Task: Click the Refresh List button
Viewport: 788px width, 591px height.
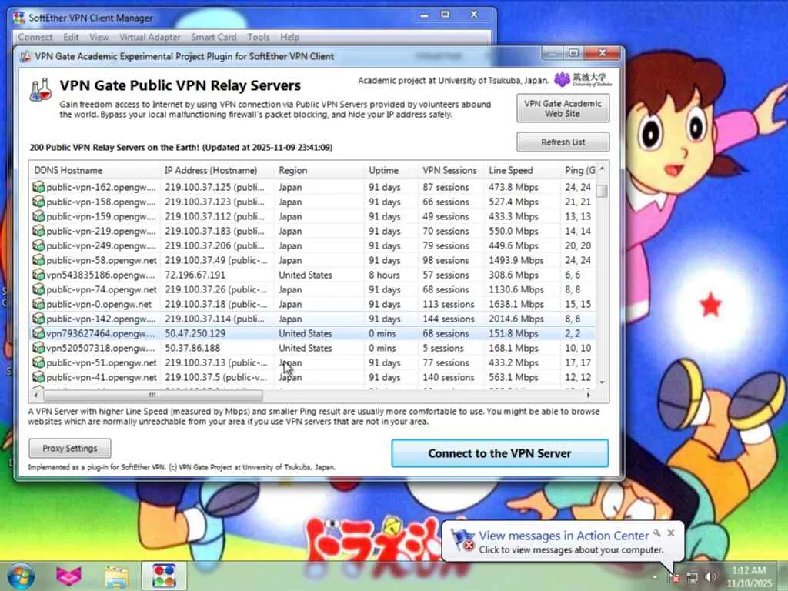Action: [563, 142]
